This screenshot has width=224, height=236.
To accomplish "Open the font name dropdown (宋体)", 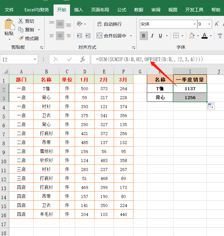I will pyautogui.click(x=194, y=24).
